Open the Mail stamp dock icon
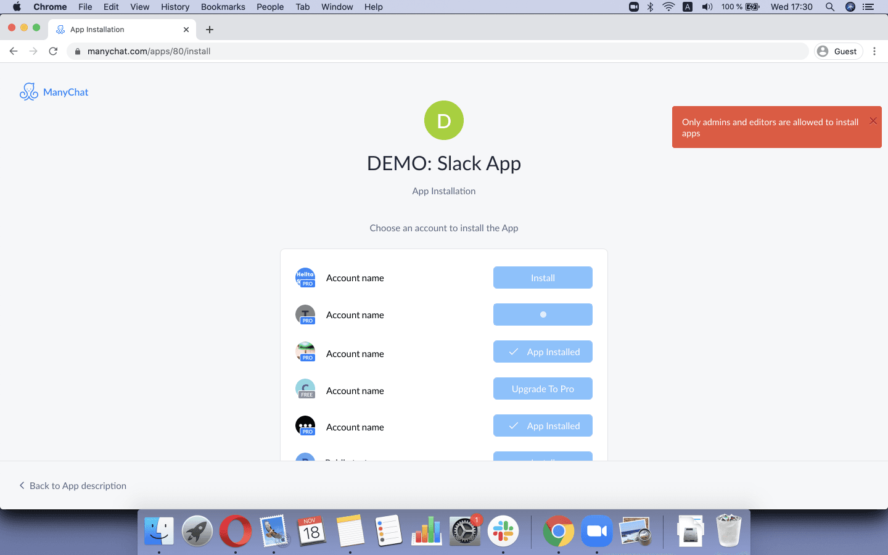Viewport: 888px width, 555px height. tap(274, 531)
